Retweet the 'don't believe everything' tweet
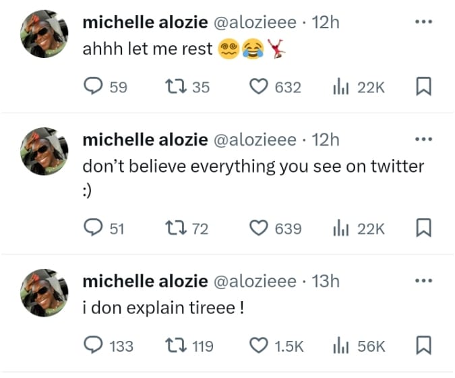This screenshot has width=455, height=378. pyautogui.click(x=175, y=228)
